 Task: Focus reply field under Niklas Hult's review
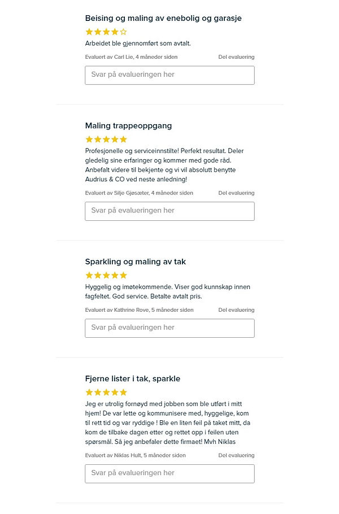coord(169,473)
